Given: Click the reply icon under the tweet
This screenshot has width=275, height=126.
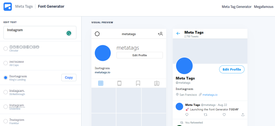Looking at the screenshot, I should (x=187, y=115).
